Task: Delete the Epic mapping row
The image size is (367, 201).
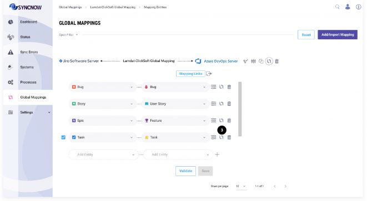Action: point(229,121)
